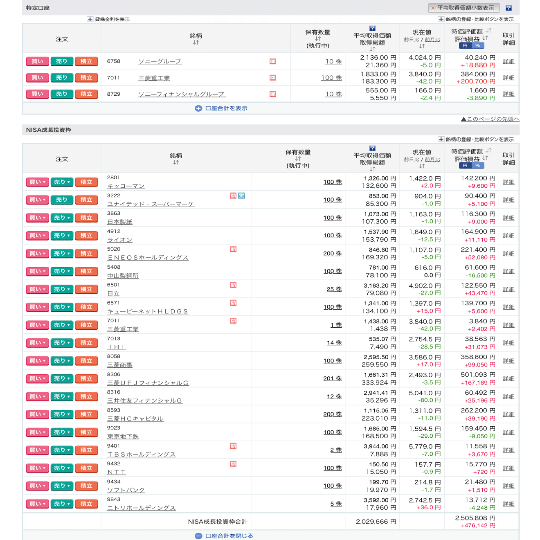This screenshot has height=540, width=540.
Task: Open 売り dropdown for 三菱商事
Action: point(62,361)
